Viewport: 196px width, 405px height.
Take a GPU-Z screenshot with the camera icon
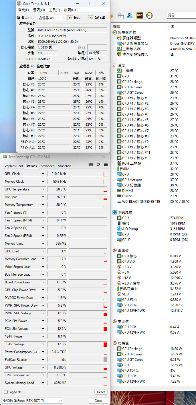point(91,164)
